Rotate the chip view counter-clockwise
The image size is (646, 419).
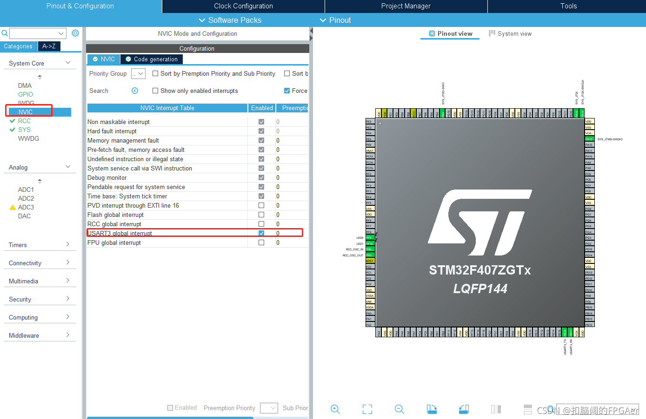click(464, 409)
